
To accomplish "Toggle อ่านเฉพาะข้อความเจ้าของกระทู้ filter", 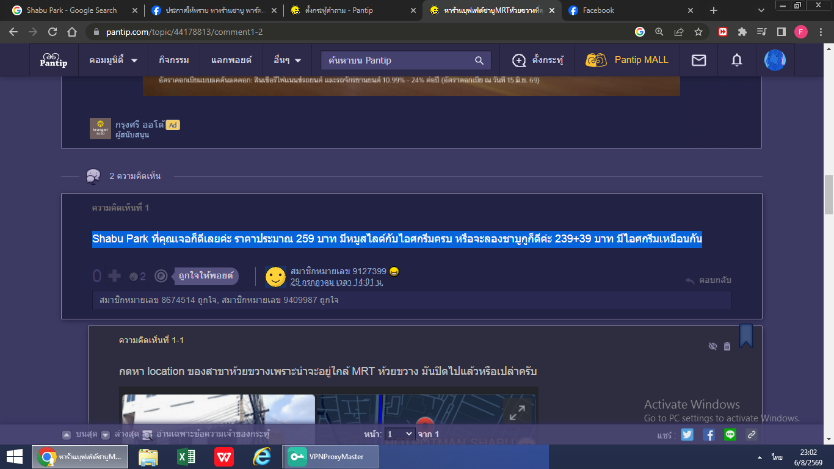I will pos(206,435).
